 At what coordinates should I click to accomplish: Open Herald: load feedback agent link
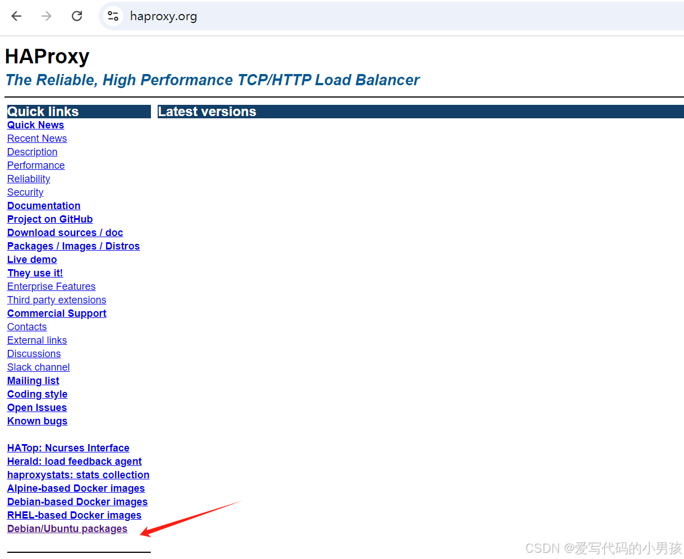pos(74,461)
